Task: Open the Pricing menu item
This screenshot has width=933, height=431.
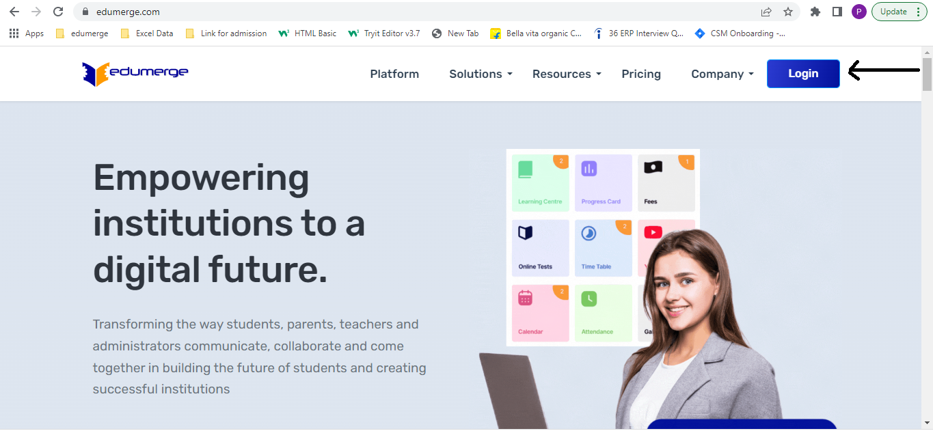Action: tap(641, 74)
